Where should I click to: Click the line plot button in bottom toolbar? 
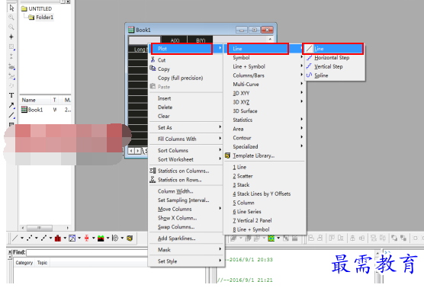click(15, 238)
